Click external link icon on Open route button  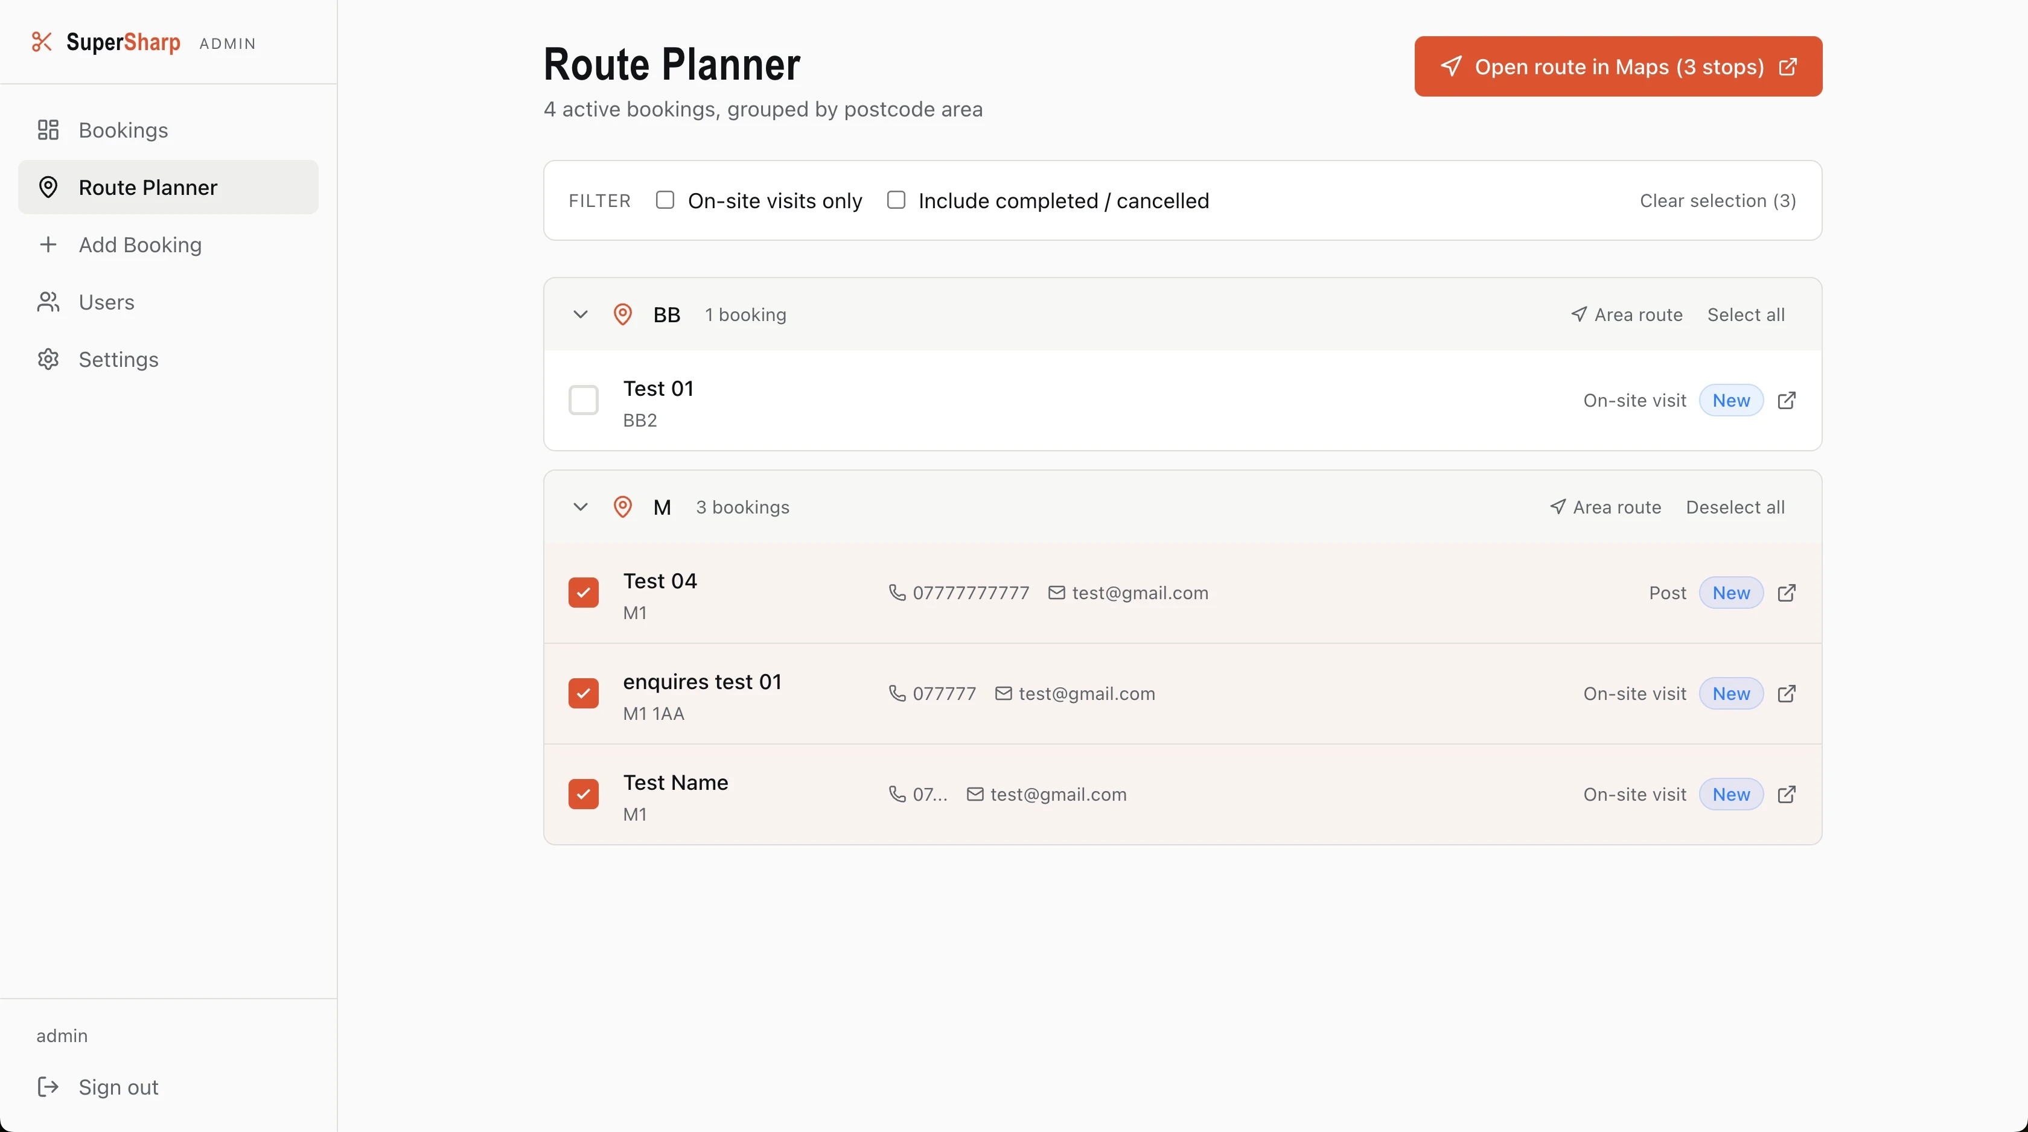click(1788, 66)
